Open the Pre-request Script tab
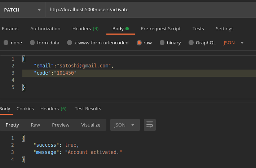 pyautogui.click(x=160, y=28)
